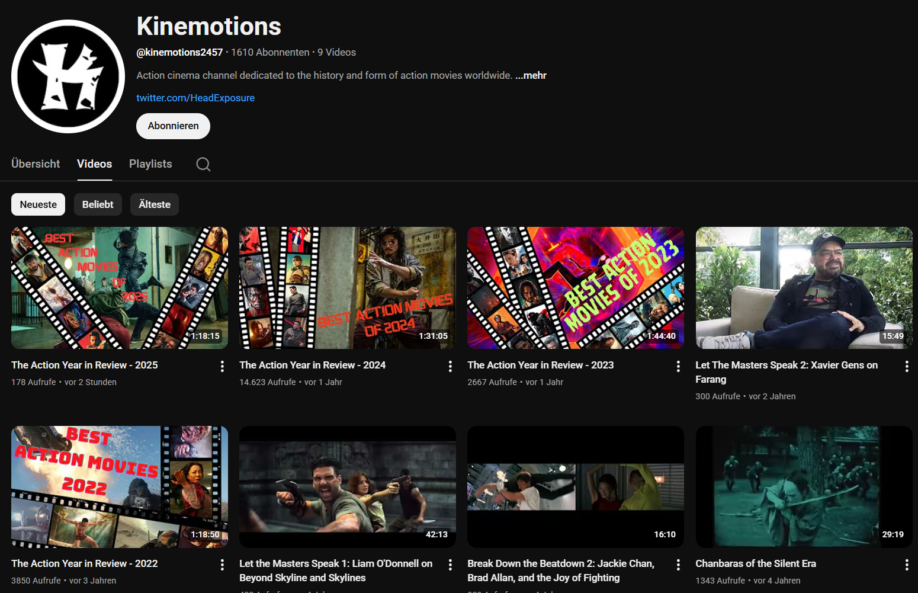Screen dimensions: 918x593
Task: Open video title The Action Year in Review - 2025
Action: click(x=85, y=365)
